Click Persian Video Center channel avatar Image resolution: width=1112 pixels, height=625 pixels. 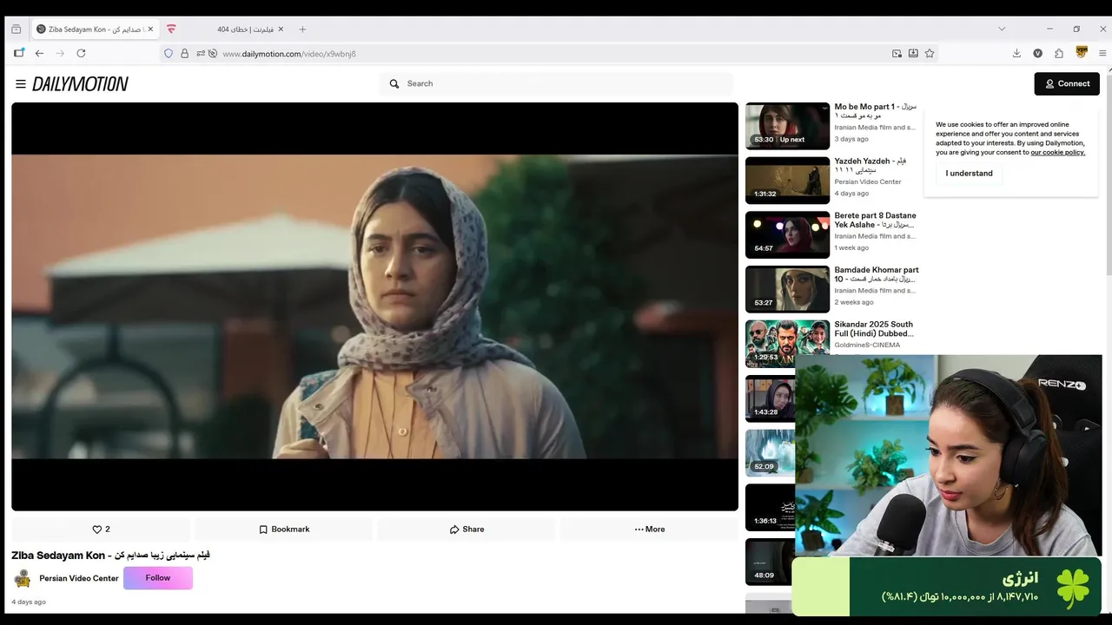(23, 579)
